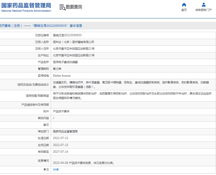The width and height of the screenshot is (216, 175).
Task: Click the bullet icon beside 注
Action: (x=45, y=169)
